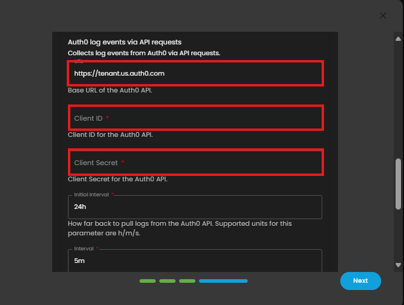This screenshot has width=404, height=305.
Task: Focus the Client Secret input field
Action: (x=195, y=163)
